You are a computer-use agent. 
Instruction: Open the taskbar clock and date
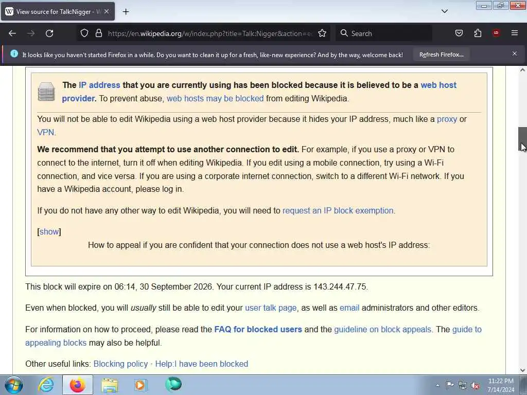(501, 385)
